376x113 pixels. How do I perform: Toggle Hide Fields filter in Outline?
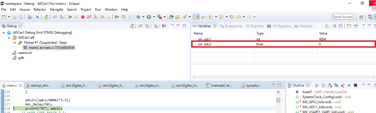pyautogui.click(x=336, y=85)
